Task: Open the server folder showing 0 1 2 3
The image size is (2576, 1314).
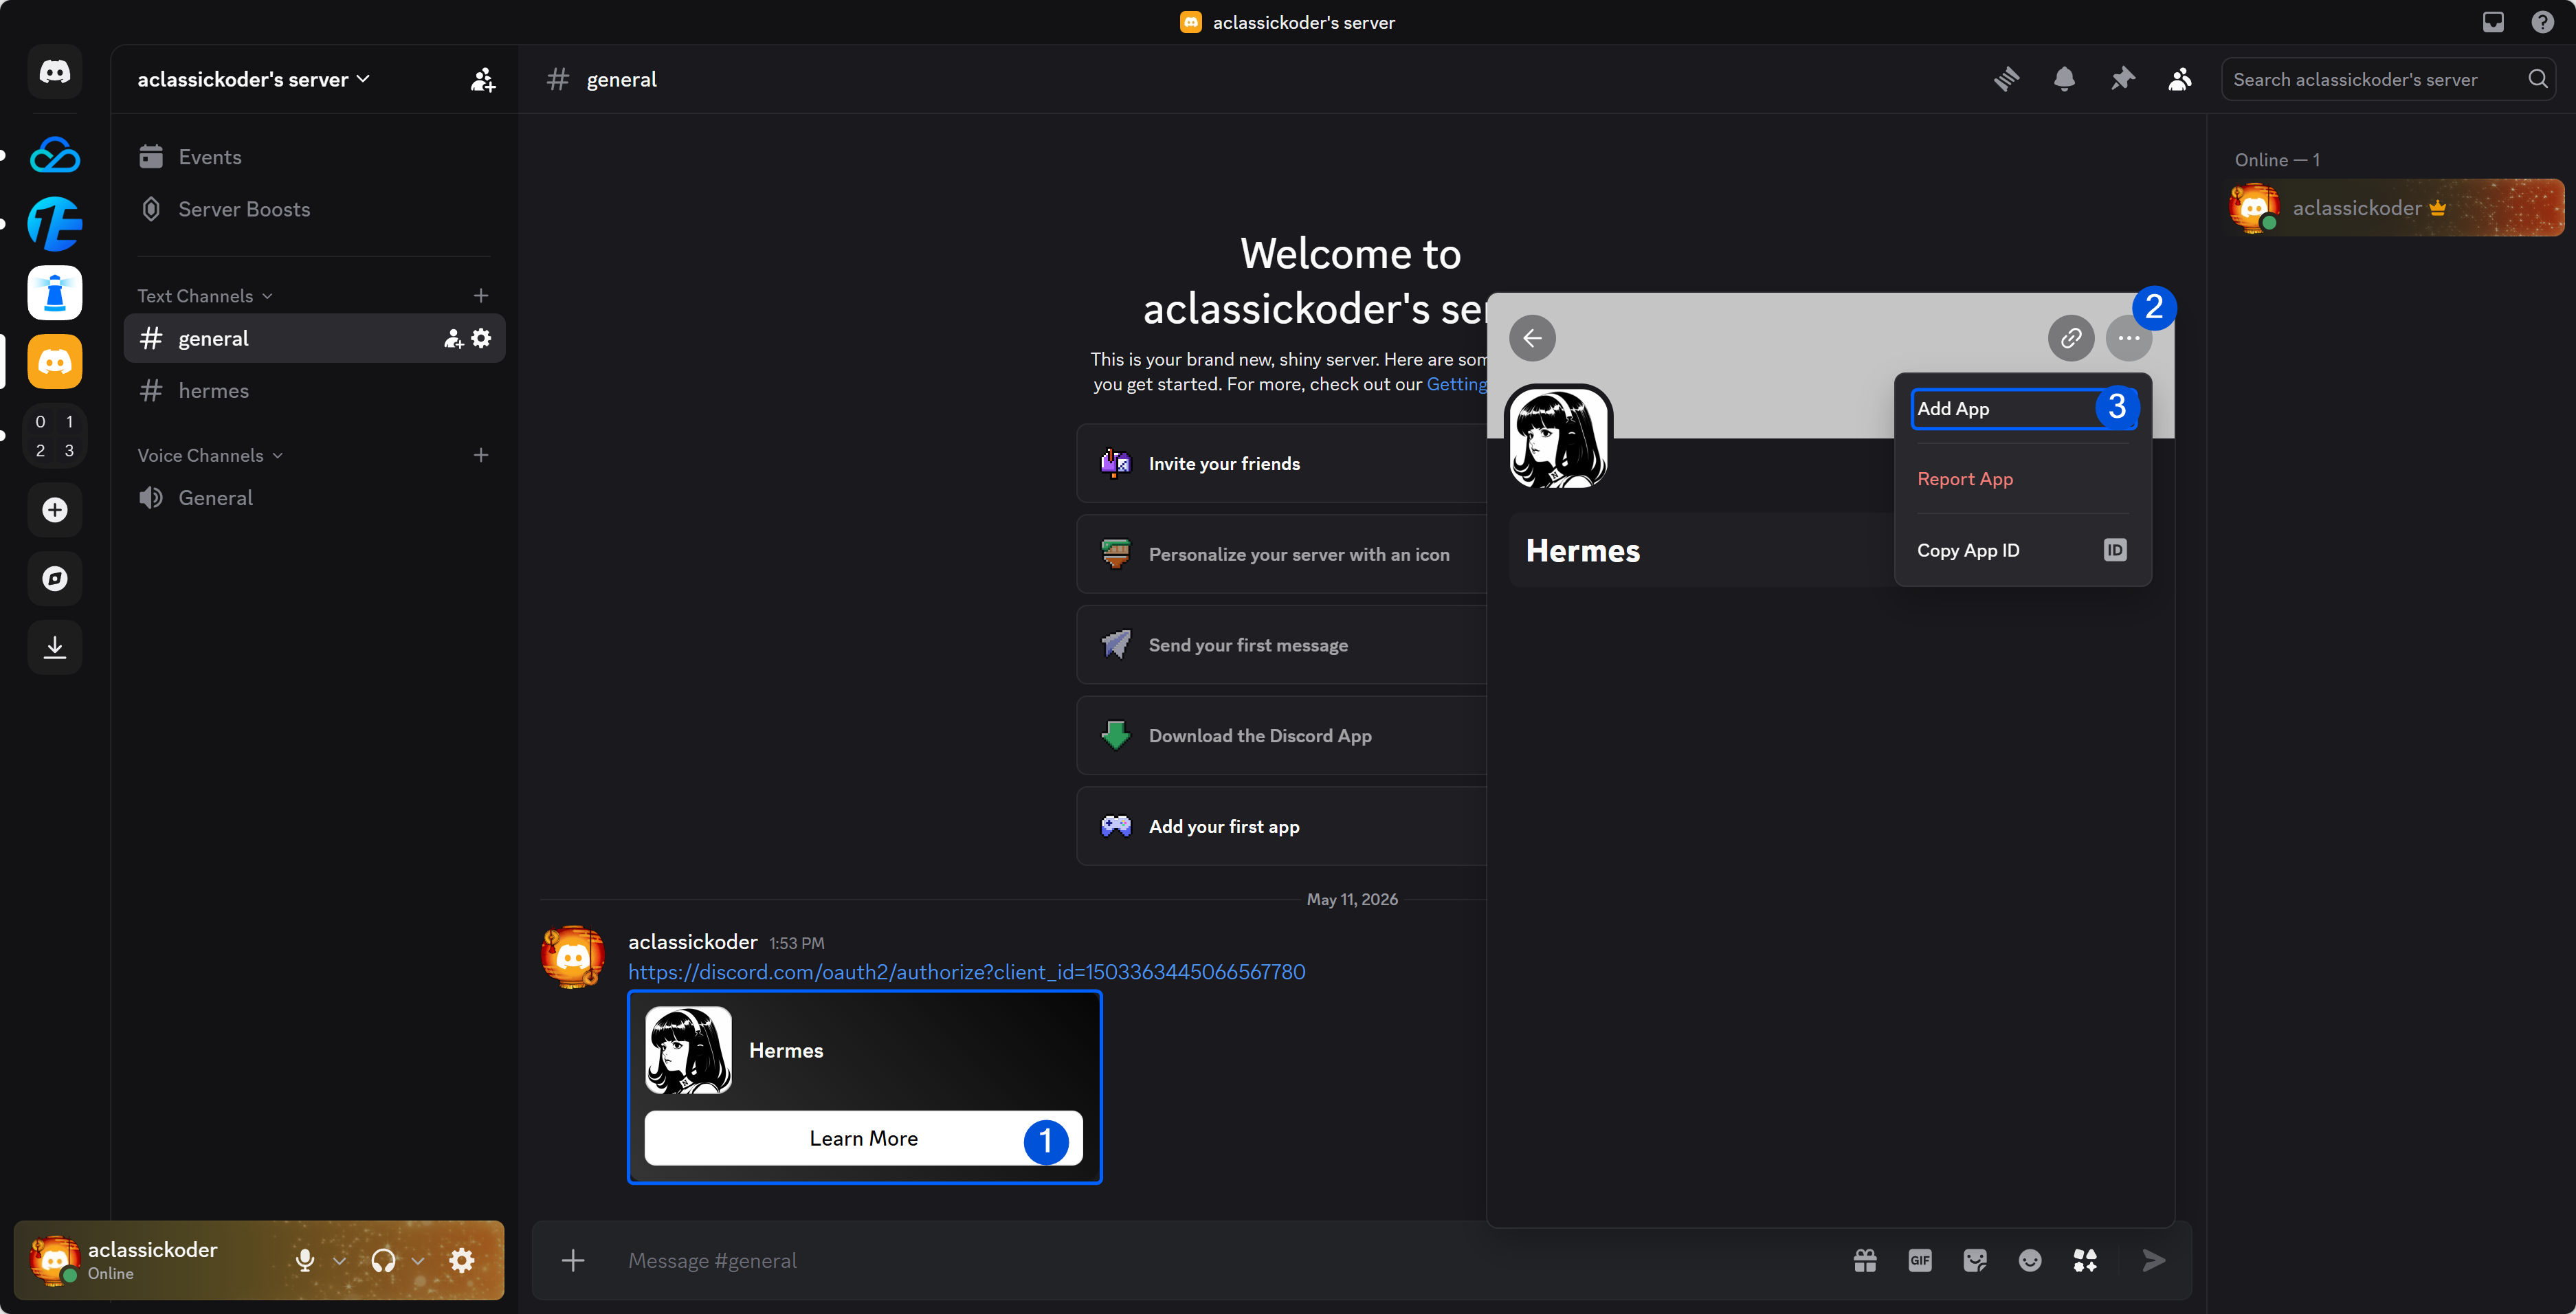Action: pos(55,436)
